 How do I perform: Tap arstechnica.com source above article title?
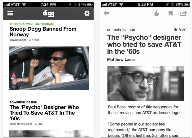(122, 30)
